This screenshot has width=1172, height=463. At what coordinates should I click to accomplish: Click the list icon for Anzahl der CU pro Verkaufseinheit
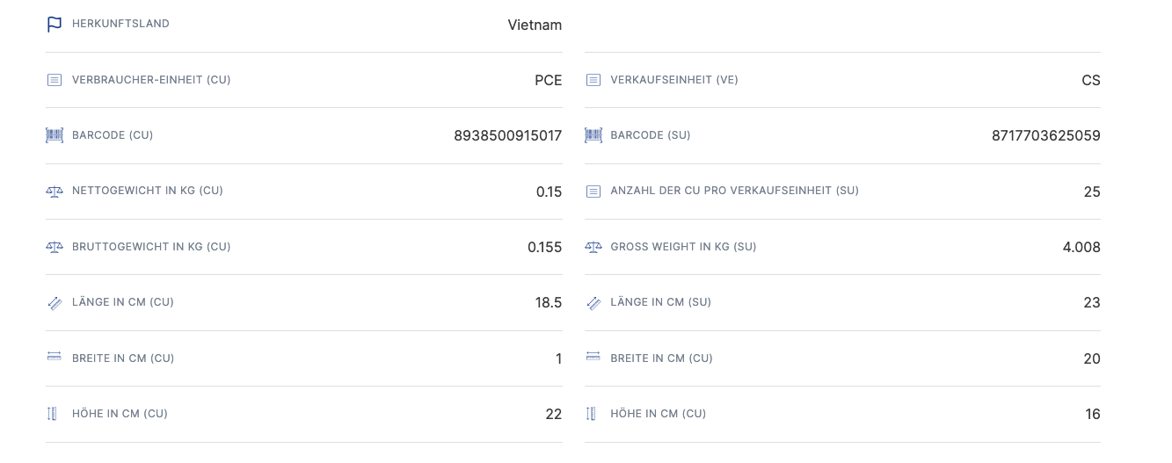coord(593,191)
